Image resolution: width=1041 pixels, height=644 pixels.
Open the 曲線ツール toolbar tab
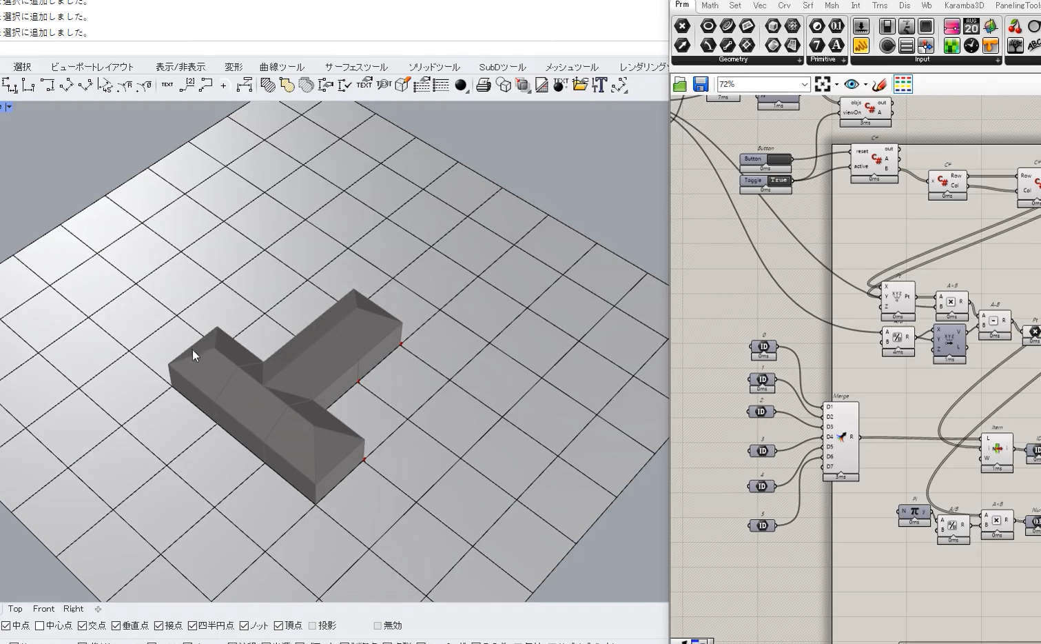(x=282, y=67)
